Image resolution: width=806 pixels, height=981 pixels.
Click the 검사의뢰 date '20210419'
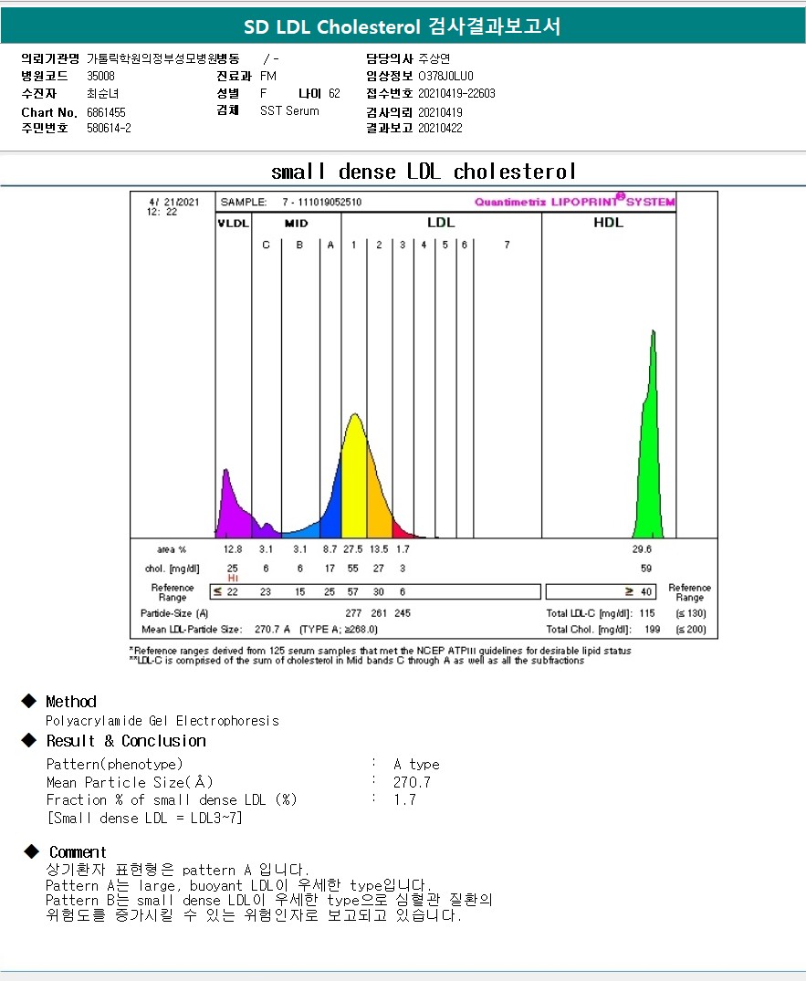[x=441, y=112]
